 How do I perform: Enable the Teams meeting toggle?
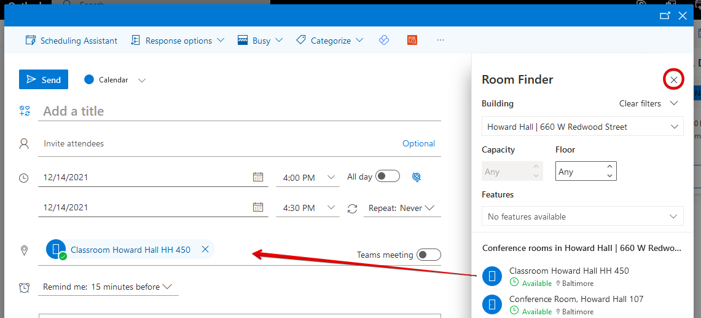click(429, 255)
